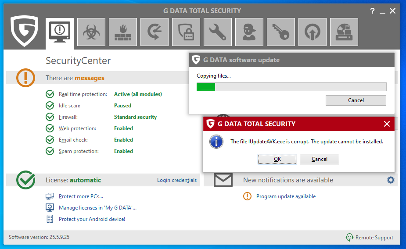Click the Real time protection check icon
The height and width of the screenshot is (249, 406).
pos(50,94)
